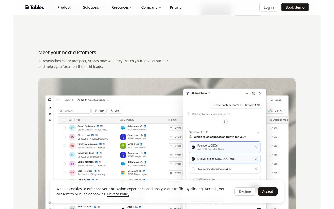Screen dimensions: 334x209
Task: Open the Privacy Policy link
Action: (x=118, y=194)
